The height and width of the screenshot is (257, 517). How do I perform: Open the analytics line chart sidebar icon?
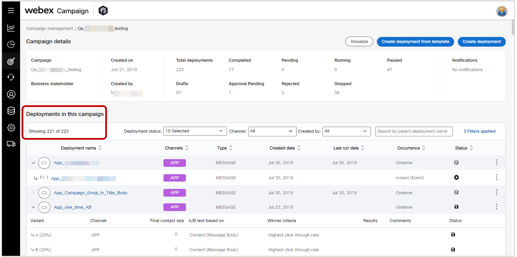tap(11, 28)
